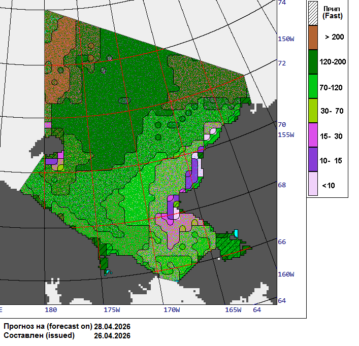Pick the bright green 70-120 legend swatch

(x=313, y=86)
